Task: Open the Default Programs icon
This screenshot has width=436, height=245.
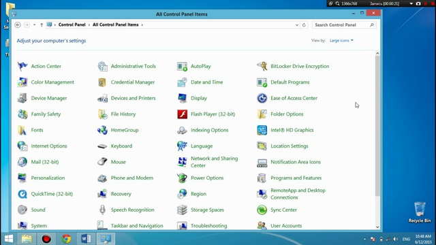Action: click(262, 82)
